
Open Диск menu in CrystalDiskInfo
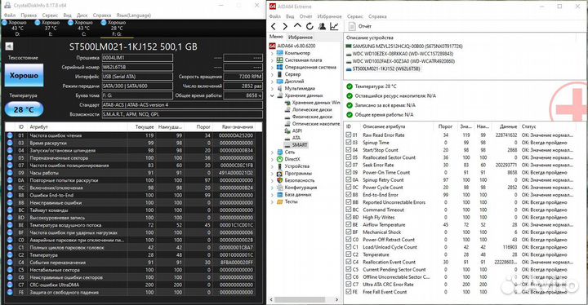click(x=82, y=15)
